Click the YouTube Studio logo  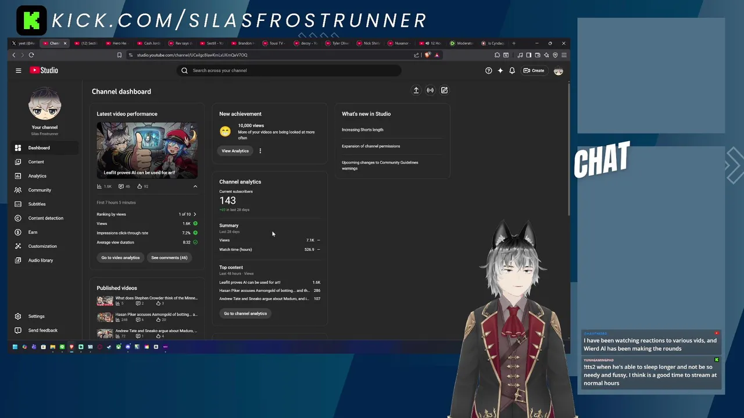pyautogui.click(x=44, y=70)
